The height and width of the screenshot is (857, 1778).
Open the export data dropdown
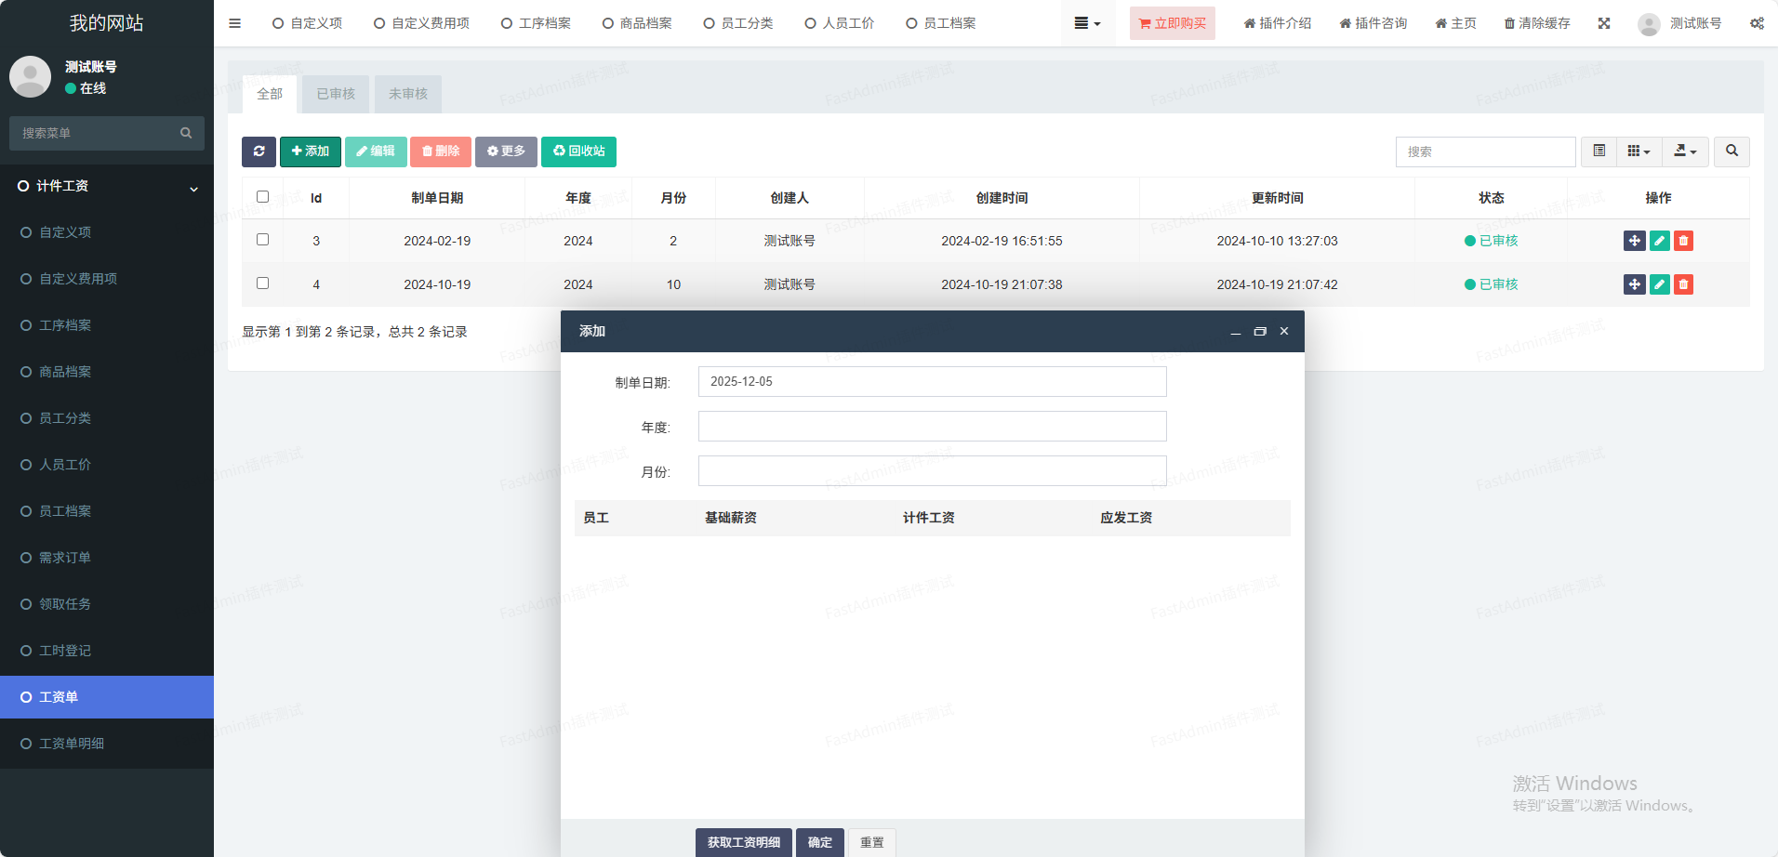[x=1685, y=152]
